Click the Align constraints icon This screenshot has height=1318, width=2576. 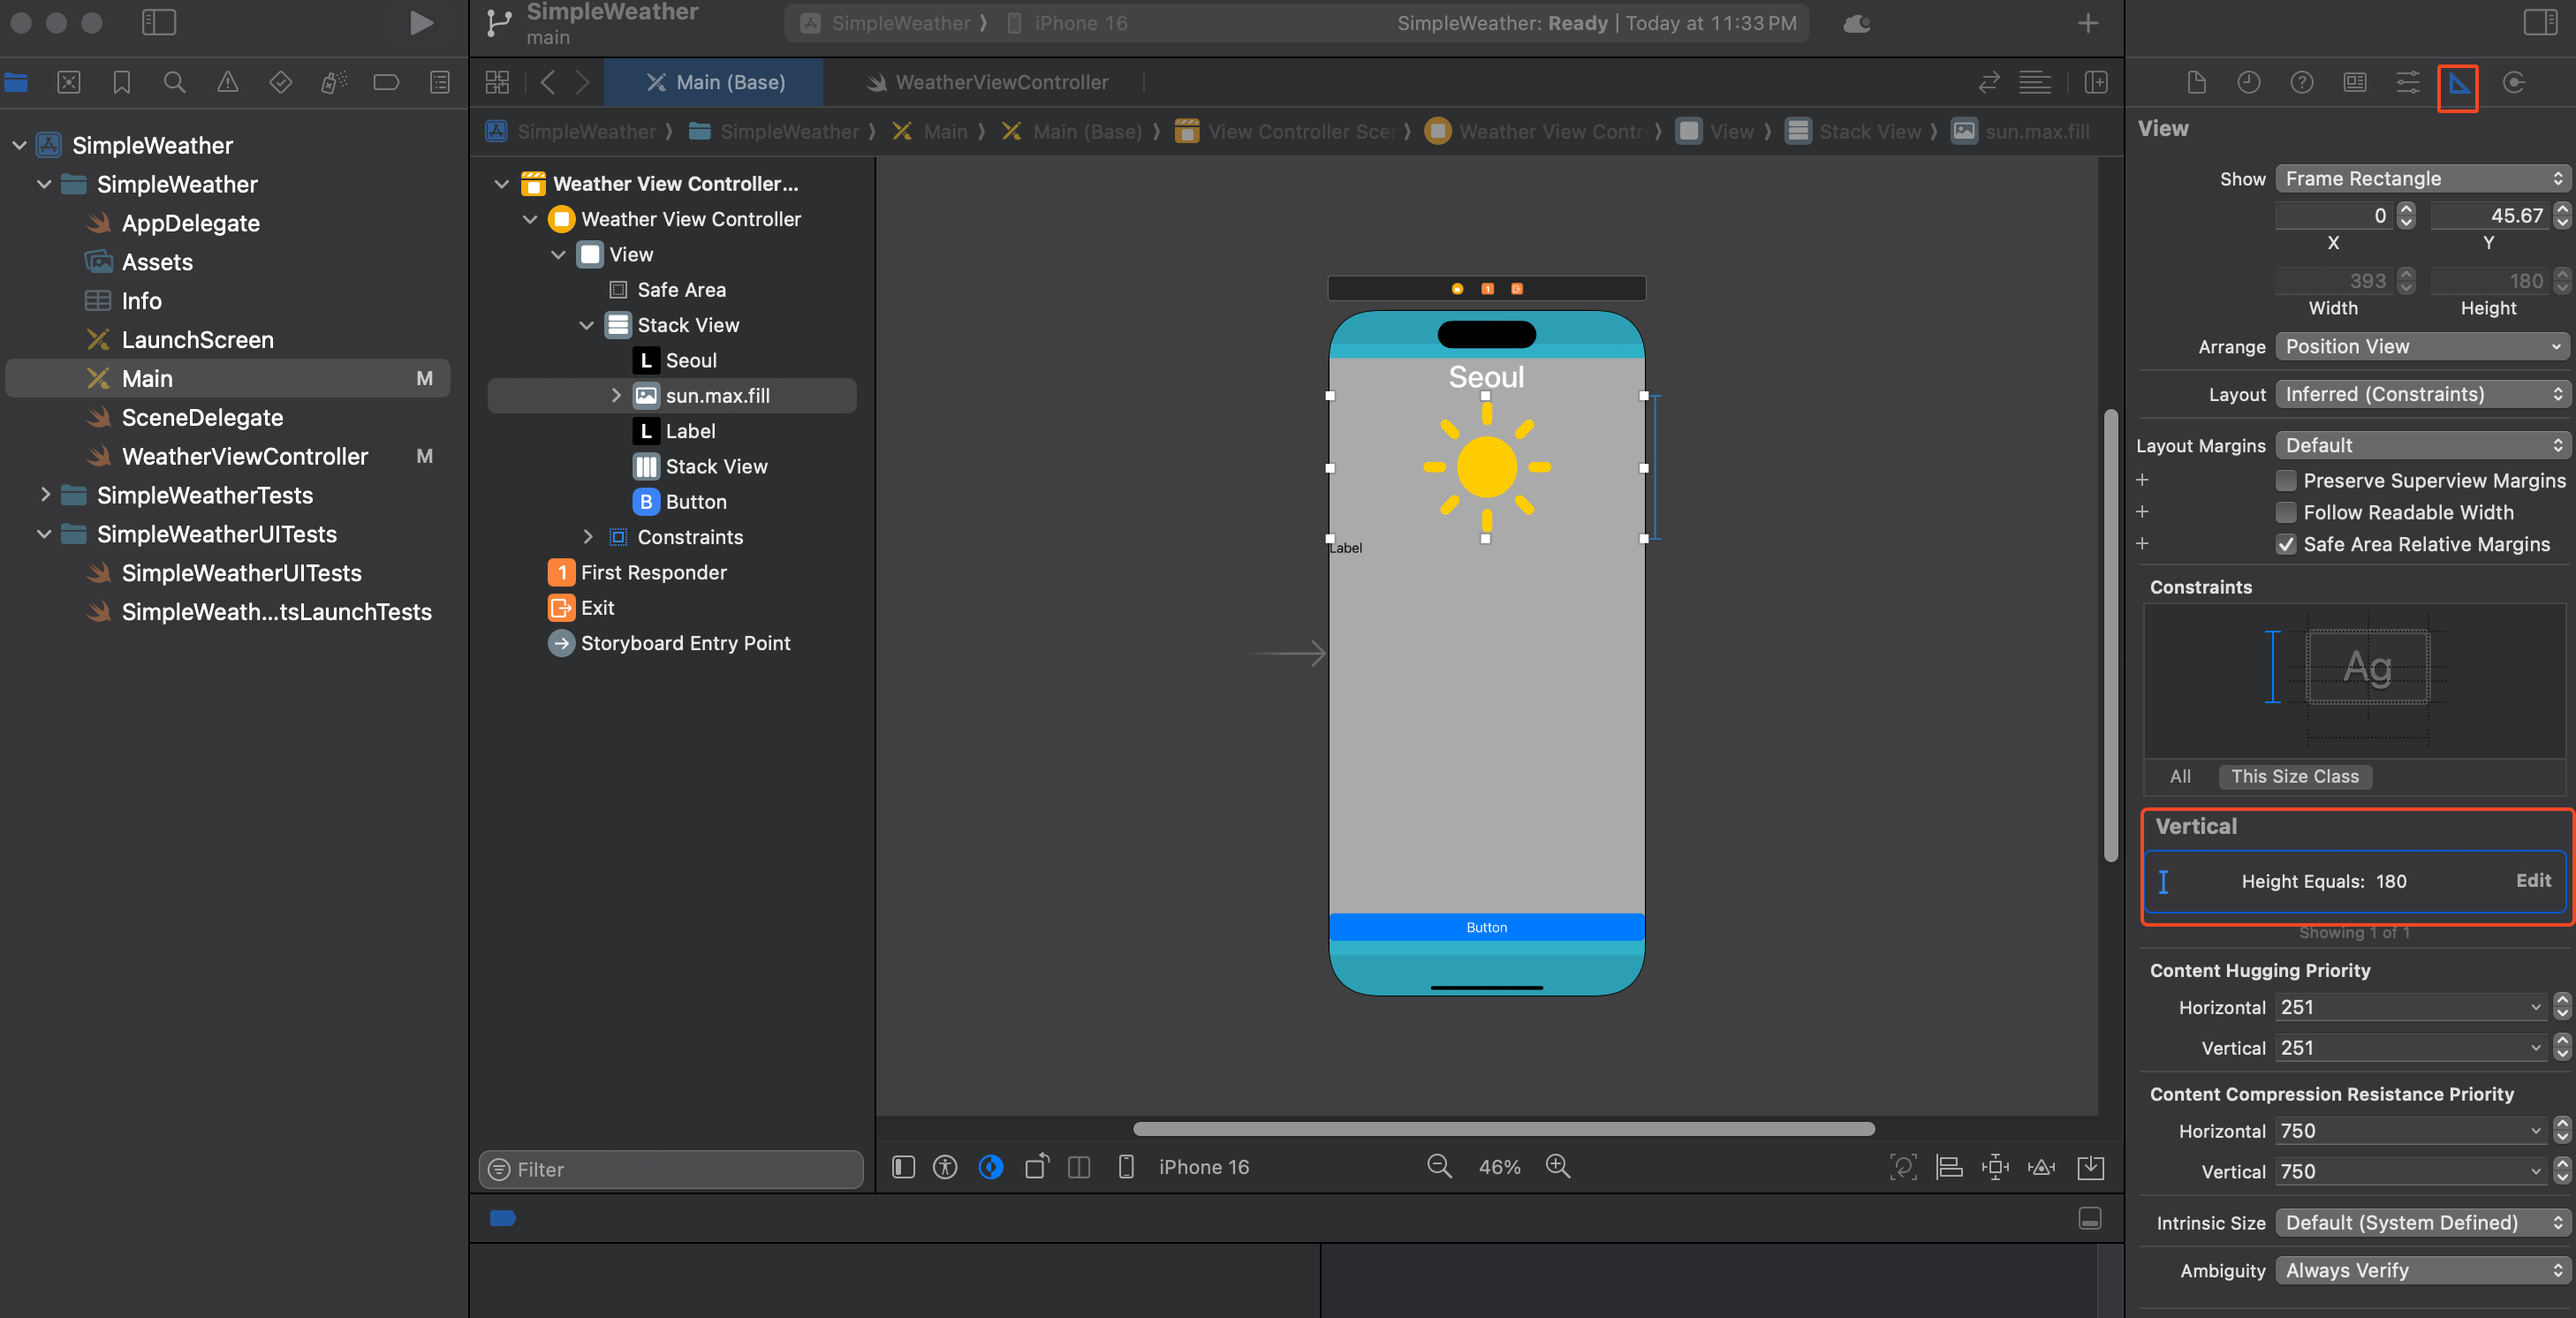point(1949,1166)
